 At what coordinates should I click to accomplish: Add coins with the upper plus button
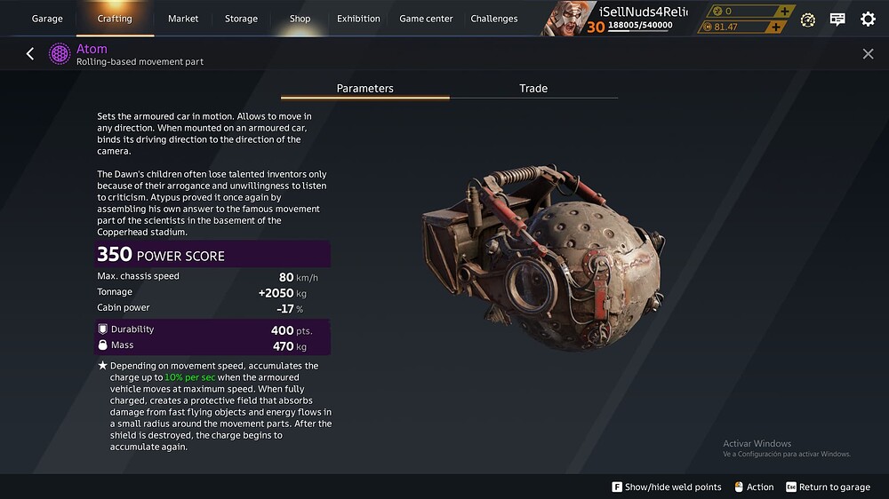pos(785,11)
